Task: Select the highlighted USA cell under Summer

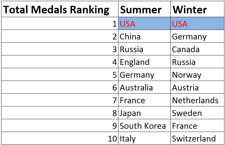Action: tap(144, 24)
